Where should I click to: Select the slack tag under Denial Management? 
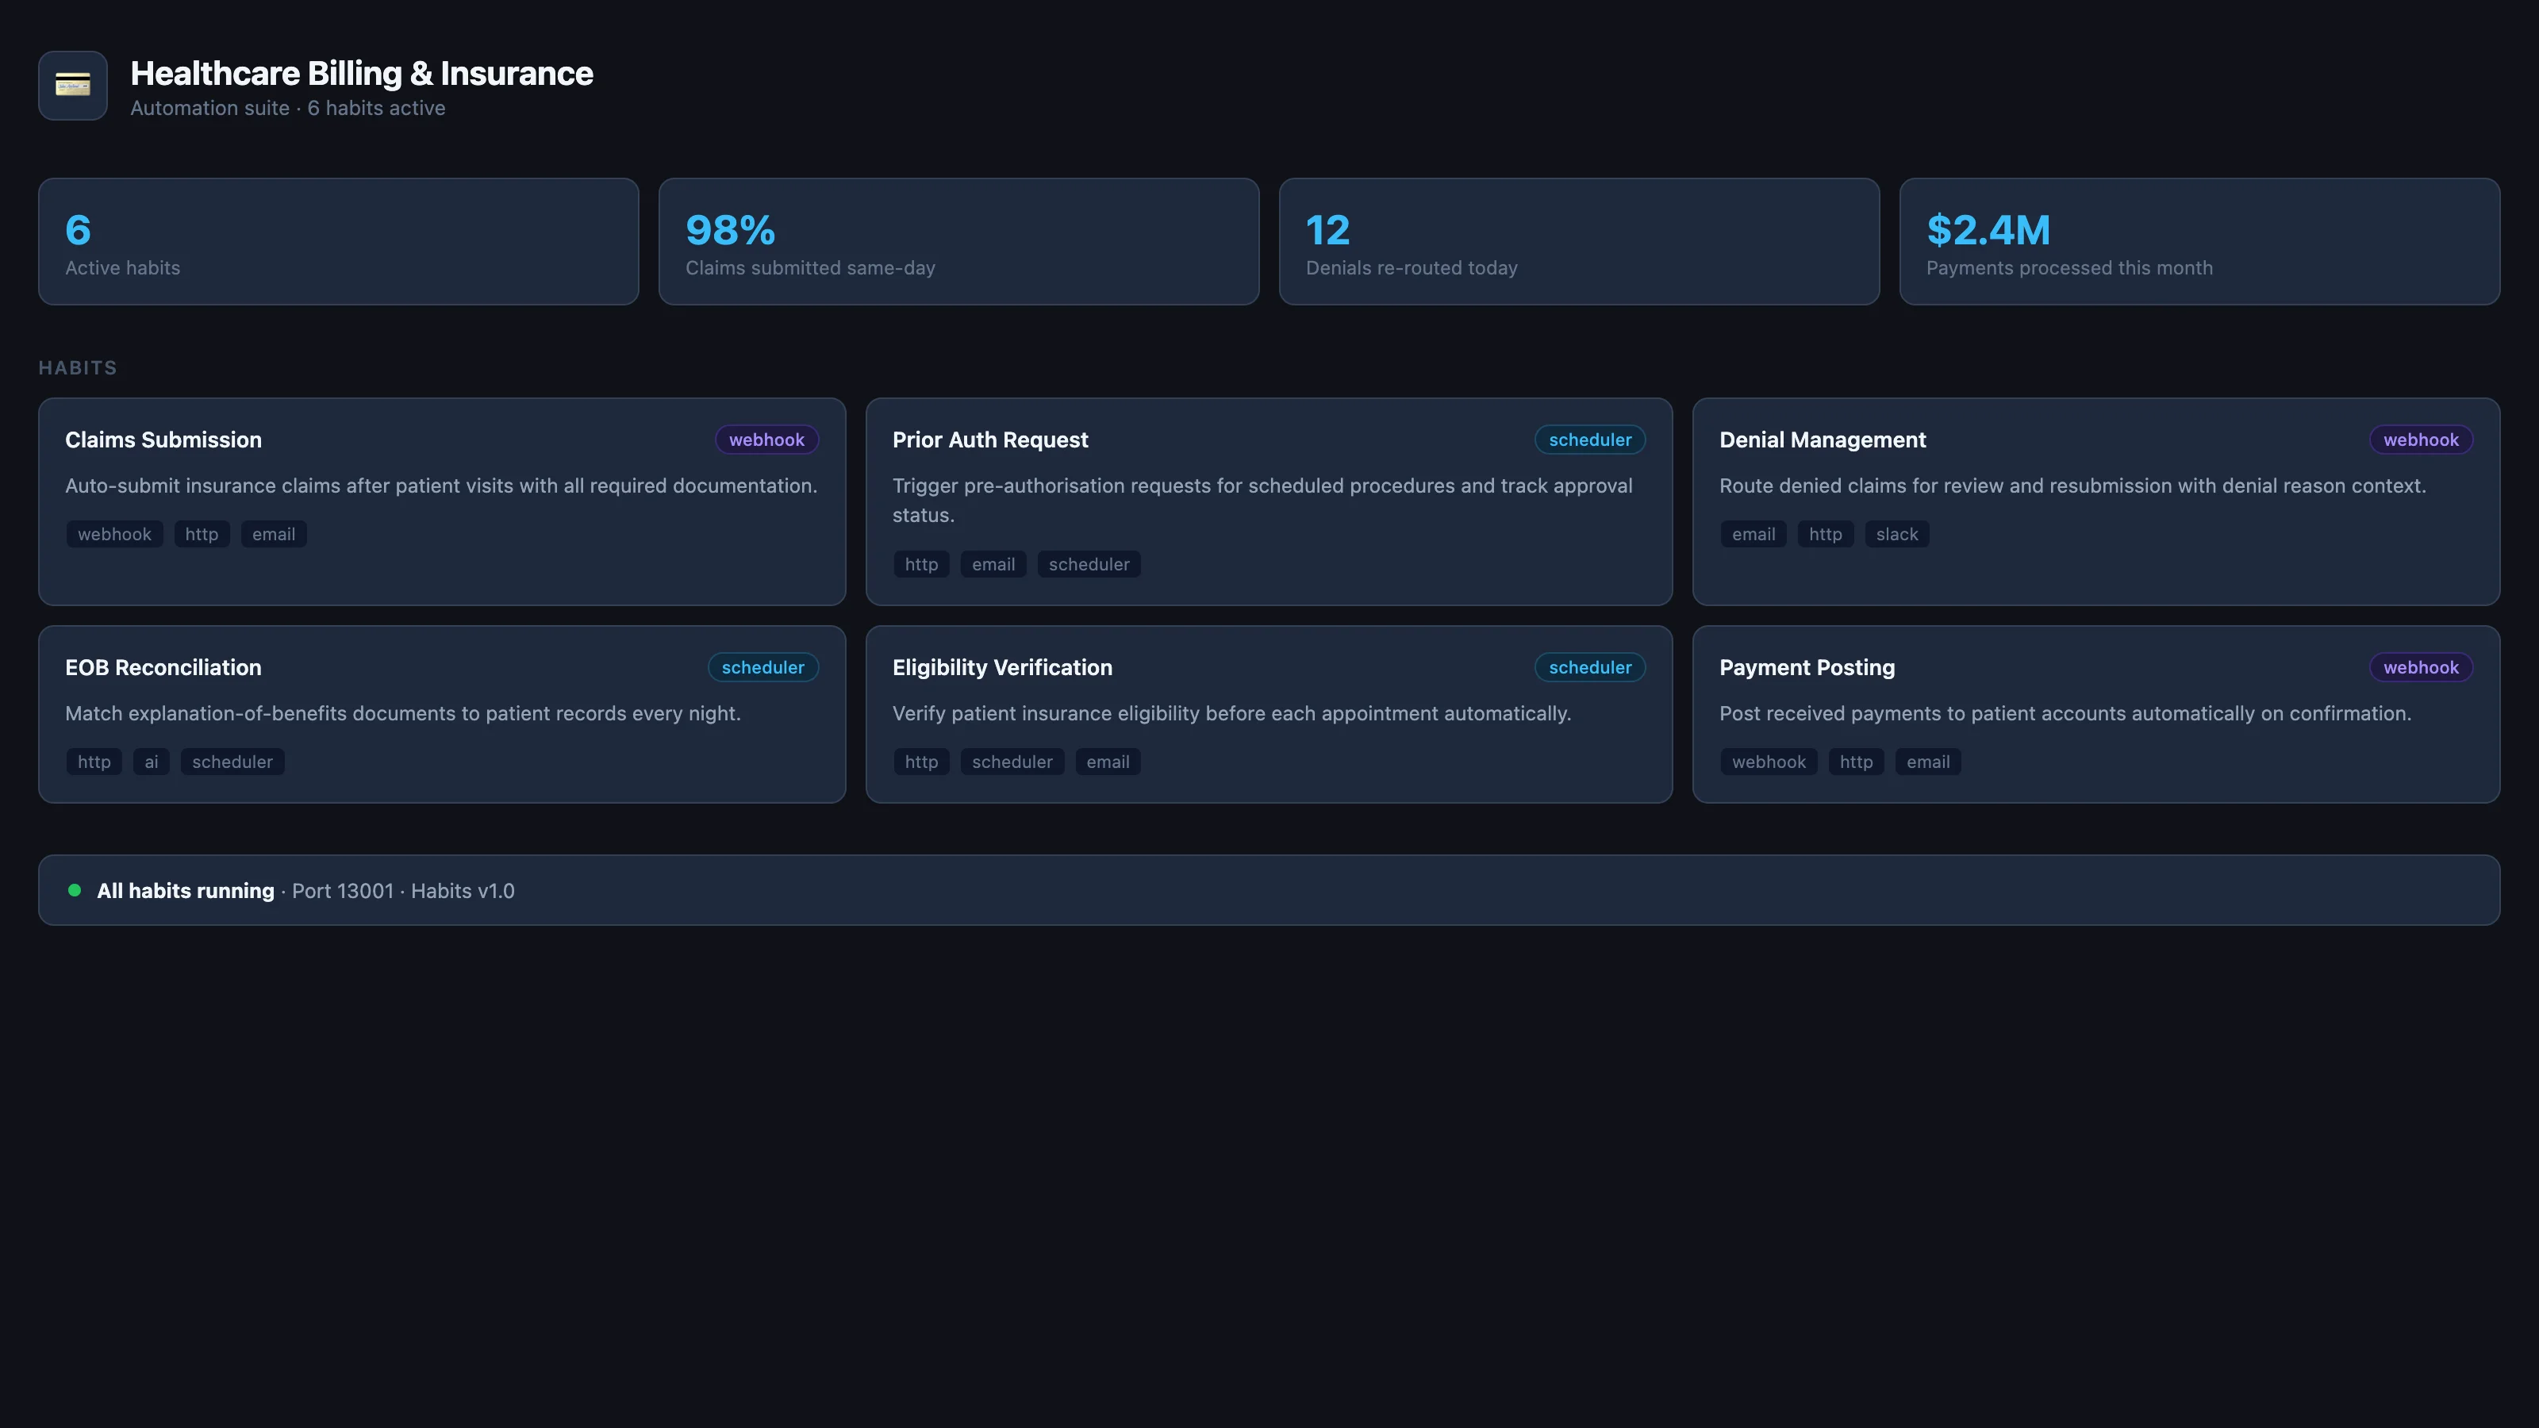tap(1897, 534)
